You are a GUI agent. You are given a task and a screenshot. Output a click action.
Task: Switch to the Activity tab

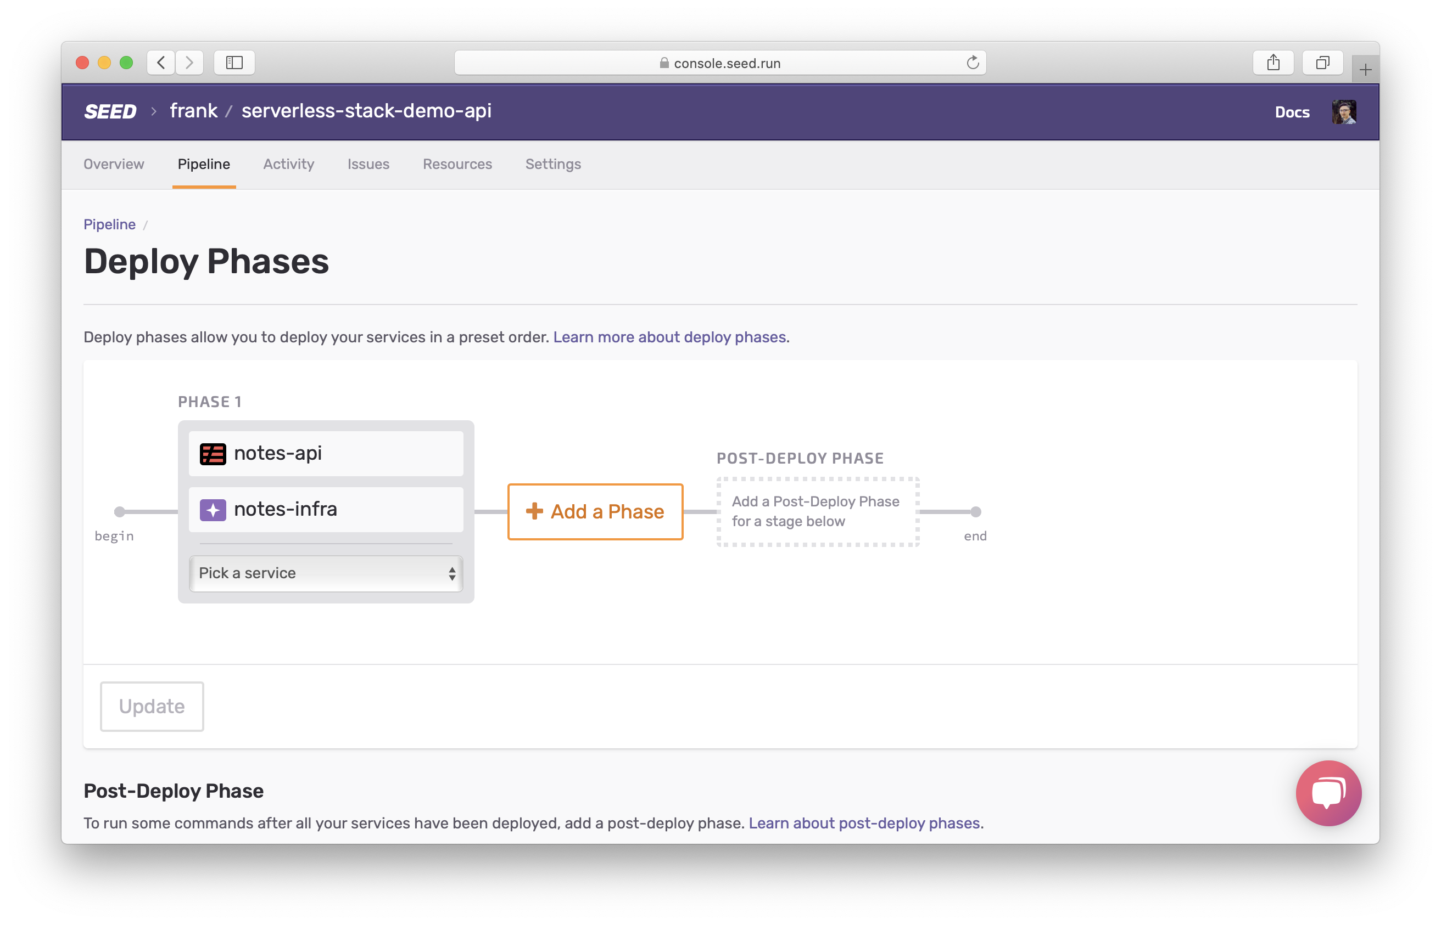point(288,164)
